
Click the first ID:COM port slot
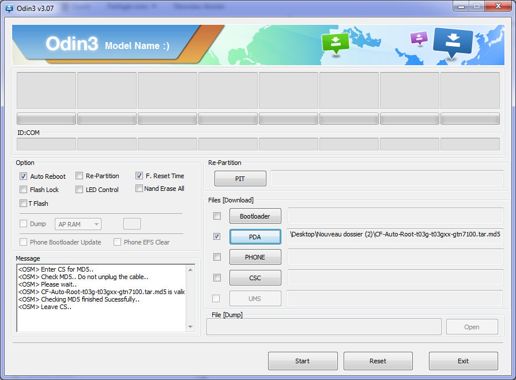(46, 144)
